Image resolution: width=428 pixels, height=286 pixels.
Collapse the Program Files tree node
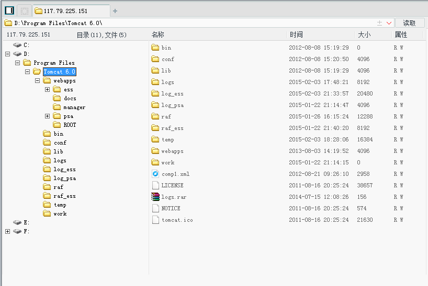click(17, 63)
